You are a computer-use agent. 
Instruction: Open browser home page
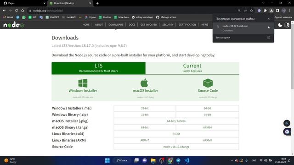23,11
